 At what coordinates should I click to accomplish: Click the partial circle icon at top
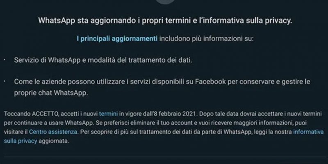165,2
